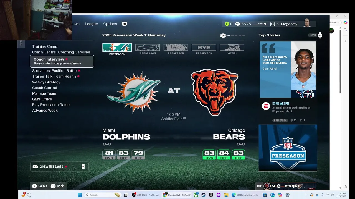The height and width of the screenshot is (199, 355).
Task: Click the taskbar volume icon
Action: (332, 195)
